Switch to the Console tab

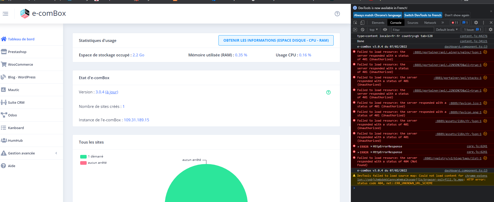pos(396,23)
